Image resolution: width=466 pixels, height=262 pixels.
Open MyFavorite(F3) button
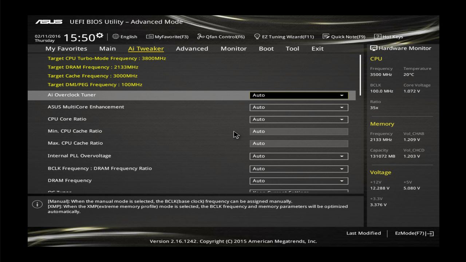tap(167, 36)
